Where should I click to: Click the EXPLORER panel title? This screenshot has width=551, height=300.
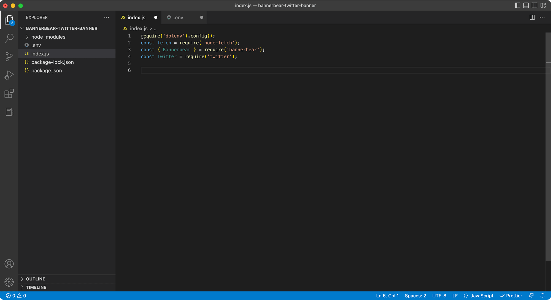pos(37,17)
